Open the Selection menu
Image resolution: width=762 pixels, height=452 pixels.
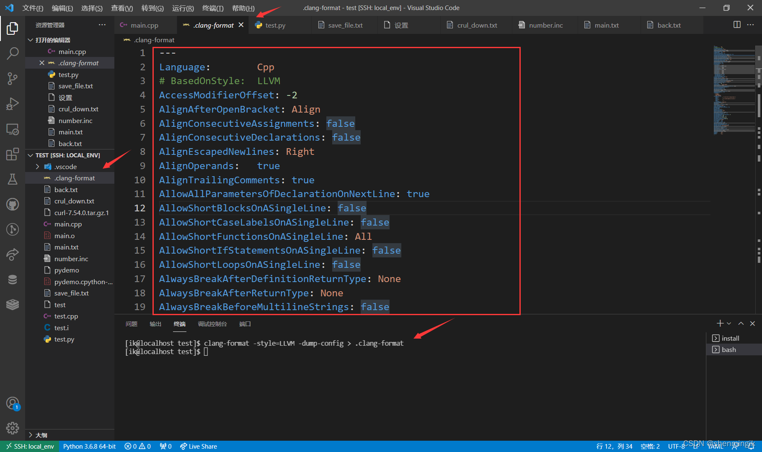click(x=92, y=8)
